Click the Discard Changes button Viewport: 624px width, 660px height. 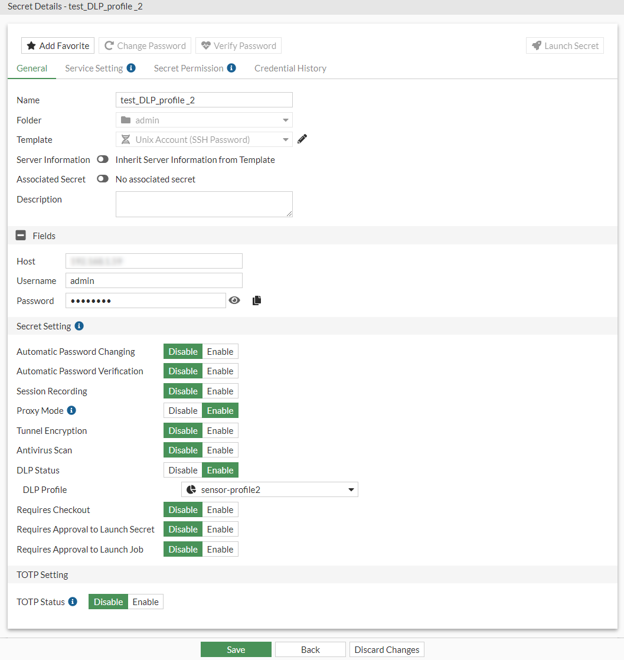pos(386,649)
